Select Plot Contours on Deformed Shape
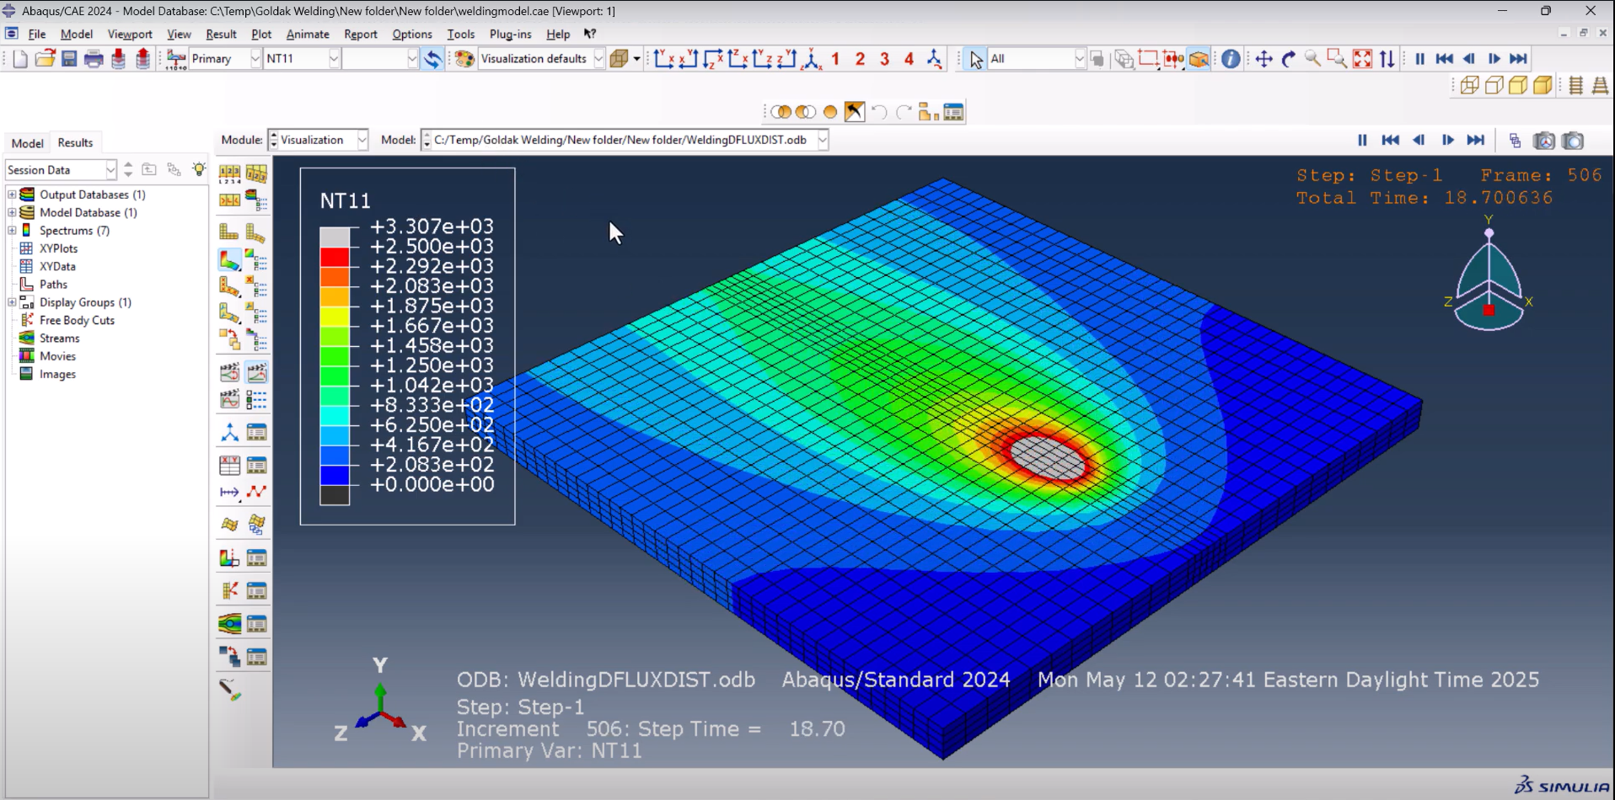Screen dimensions: 1615x800 [x=228, y=259]
